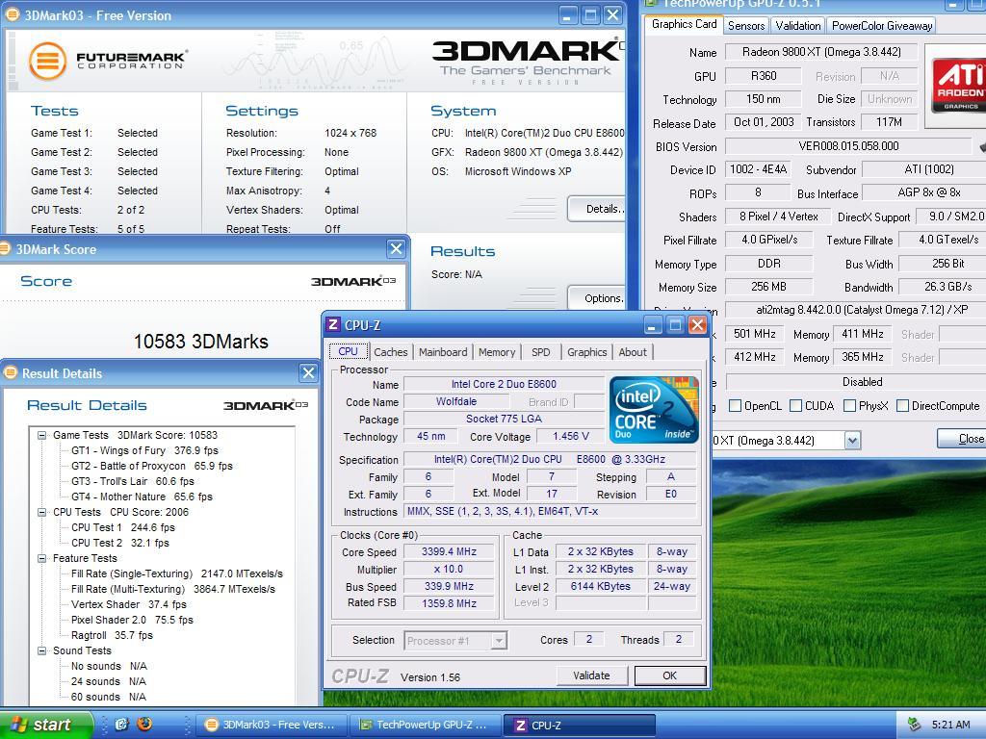Collapse the Feature Tests tree node
The width and height of the screenshot is (986, 739).
click(x=41, y=558)
